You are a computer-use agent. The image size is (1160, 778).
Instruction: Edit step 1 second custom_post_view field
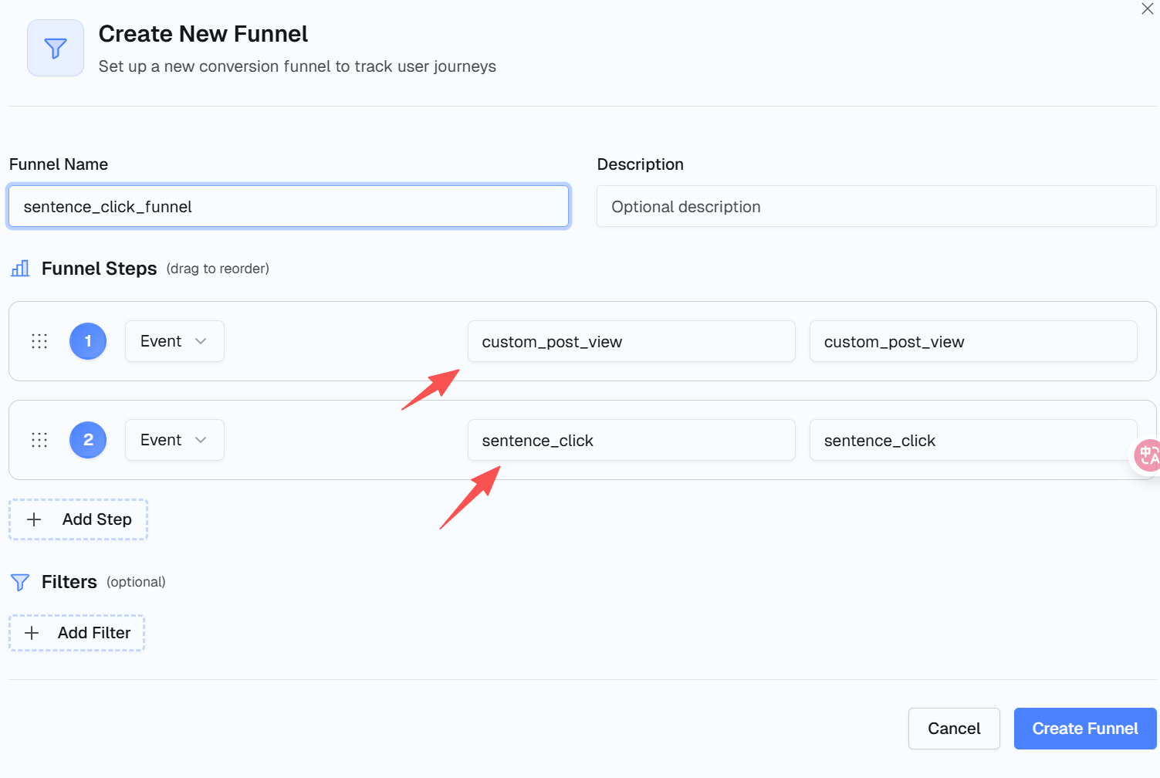coord(973,341)
